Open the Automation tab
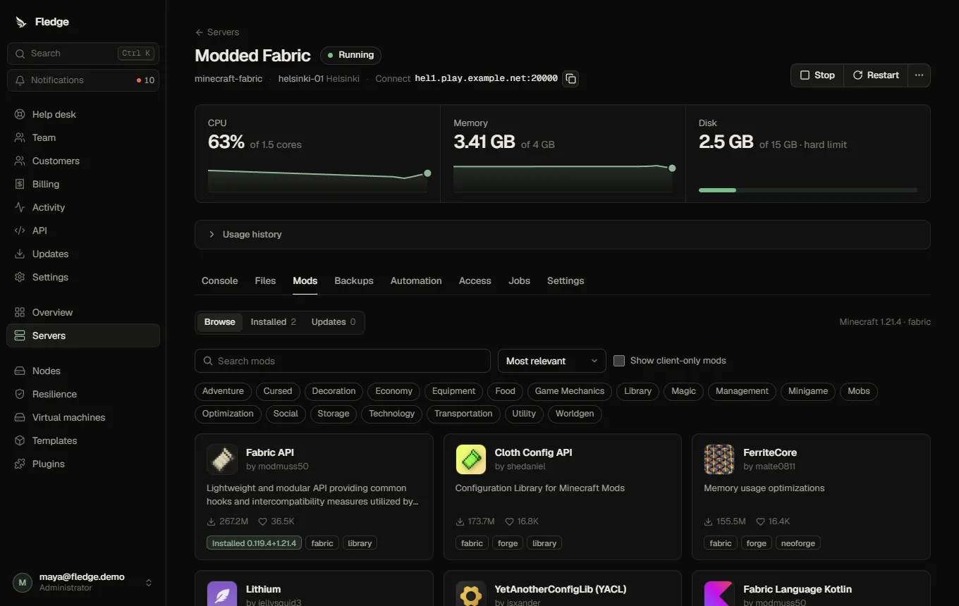Image resolution: width=959 pixels, height=606 pixels. point(416,280)
